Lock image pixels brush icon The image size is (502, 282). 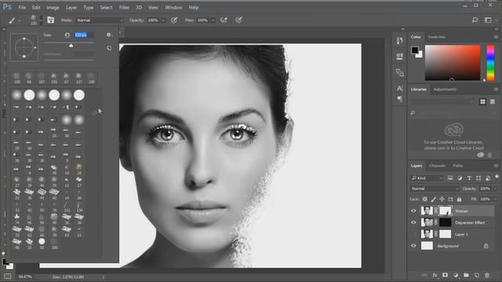434,199
